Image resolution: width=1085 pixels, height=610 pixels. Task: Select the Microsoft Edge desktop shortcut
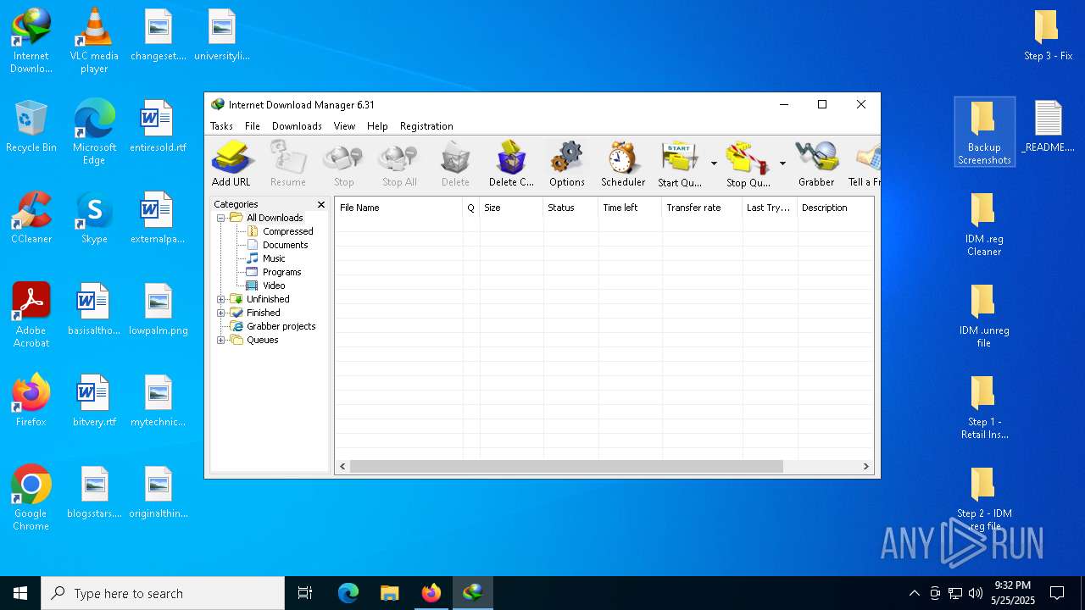[94, 132]
